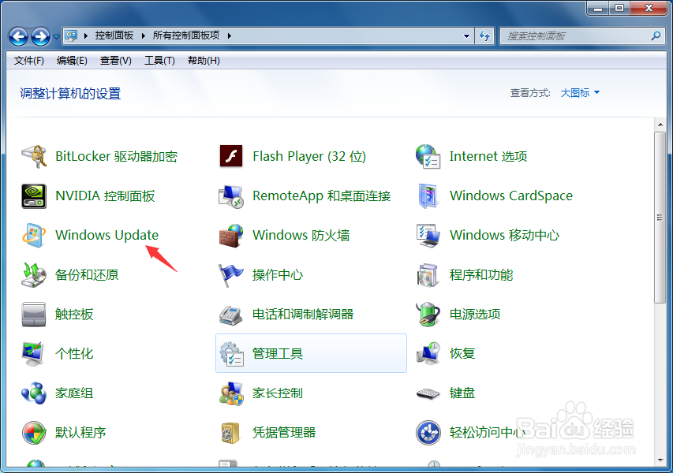Click the 程序和功能 text link
This screenshot has width=673, height=473.
coord(481,275)
